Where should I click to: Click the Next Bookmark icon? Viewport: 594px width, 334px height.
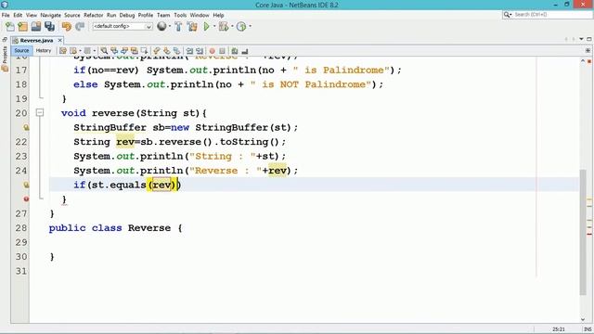tap(167, 51)
